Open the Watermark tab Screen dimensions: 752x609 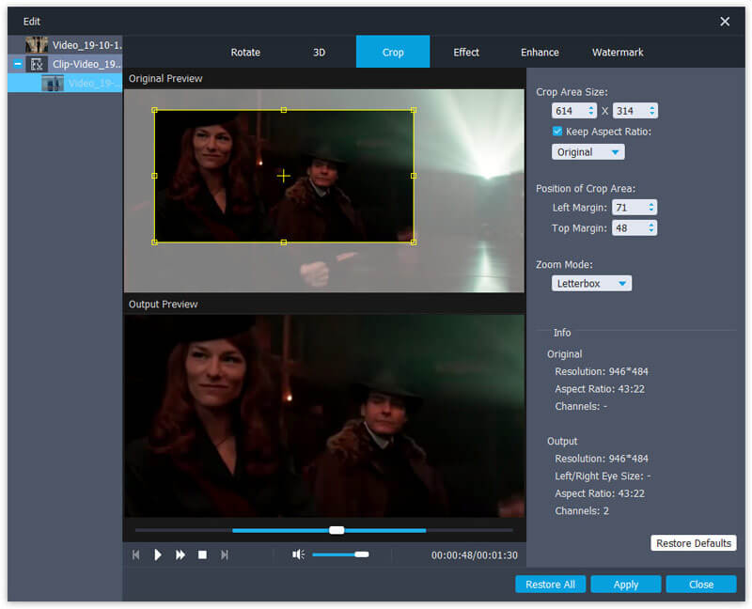(x=618, y=53)
